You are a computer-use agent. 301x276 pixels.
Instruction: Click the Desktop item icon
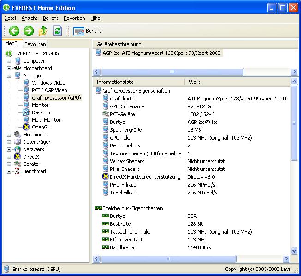click(26, 112)
